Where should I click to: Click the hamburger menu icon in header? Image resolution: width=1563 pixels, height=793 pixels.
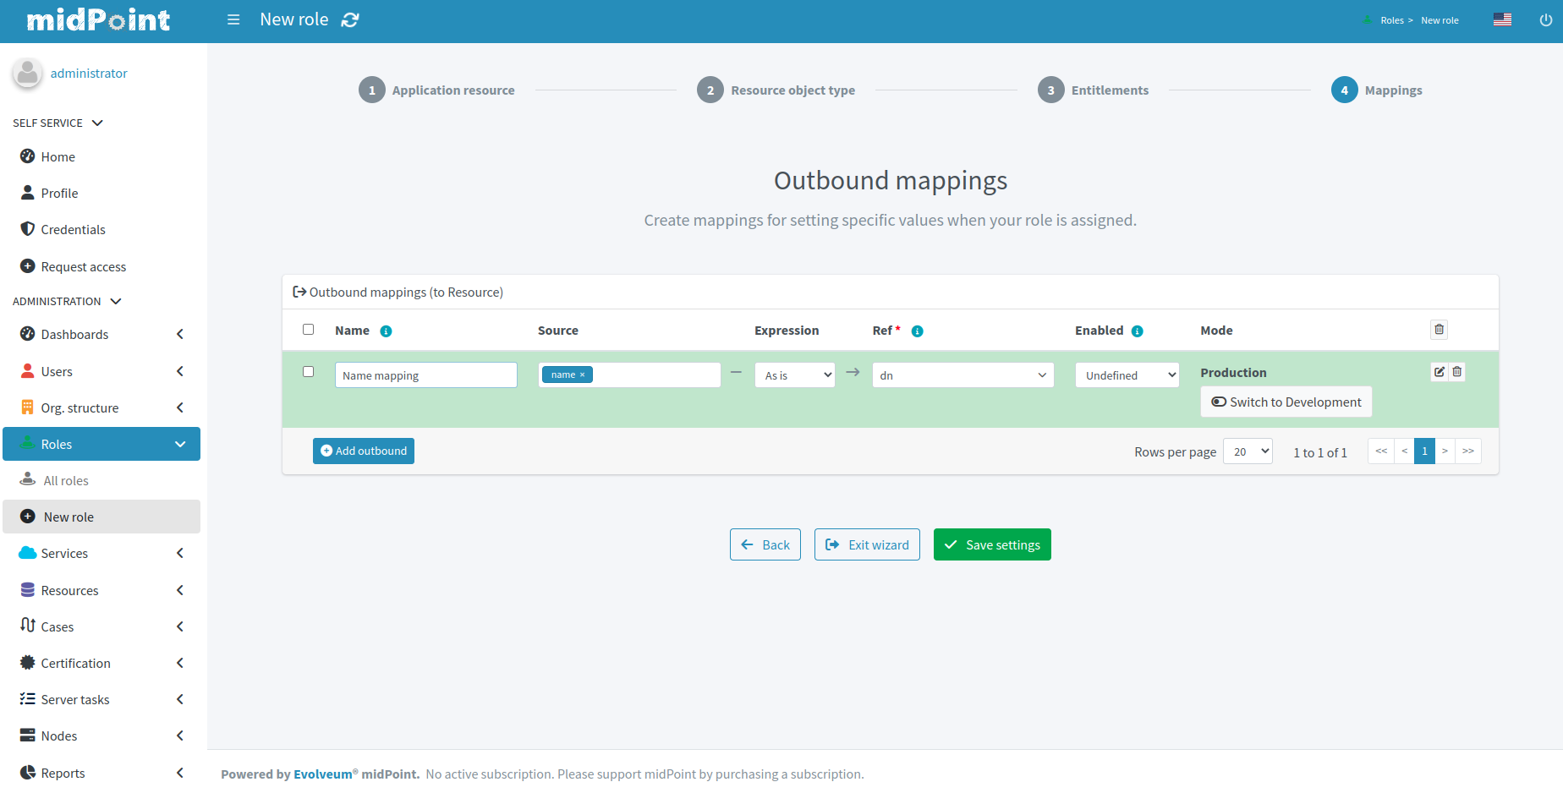233,19
